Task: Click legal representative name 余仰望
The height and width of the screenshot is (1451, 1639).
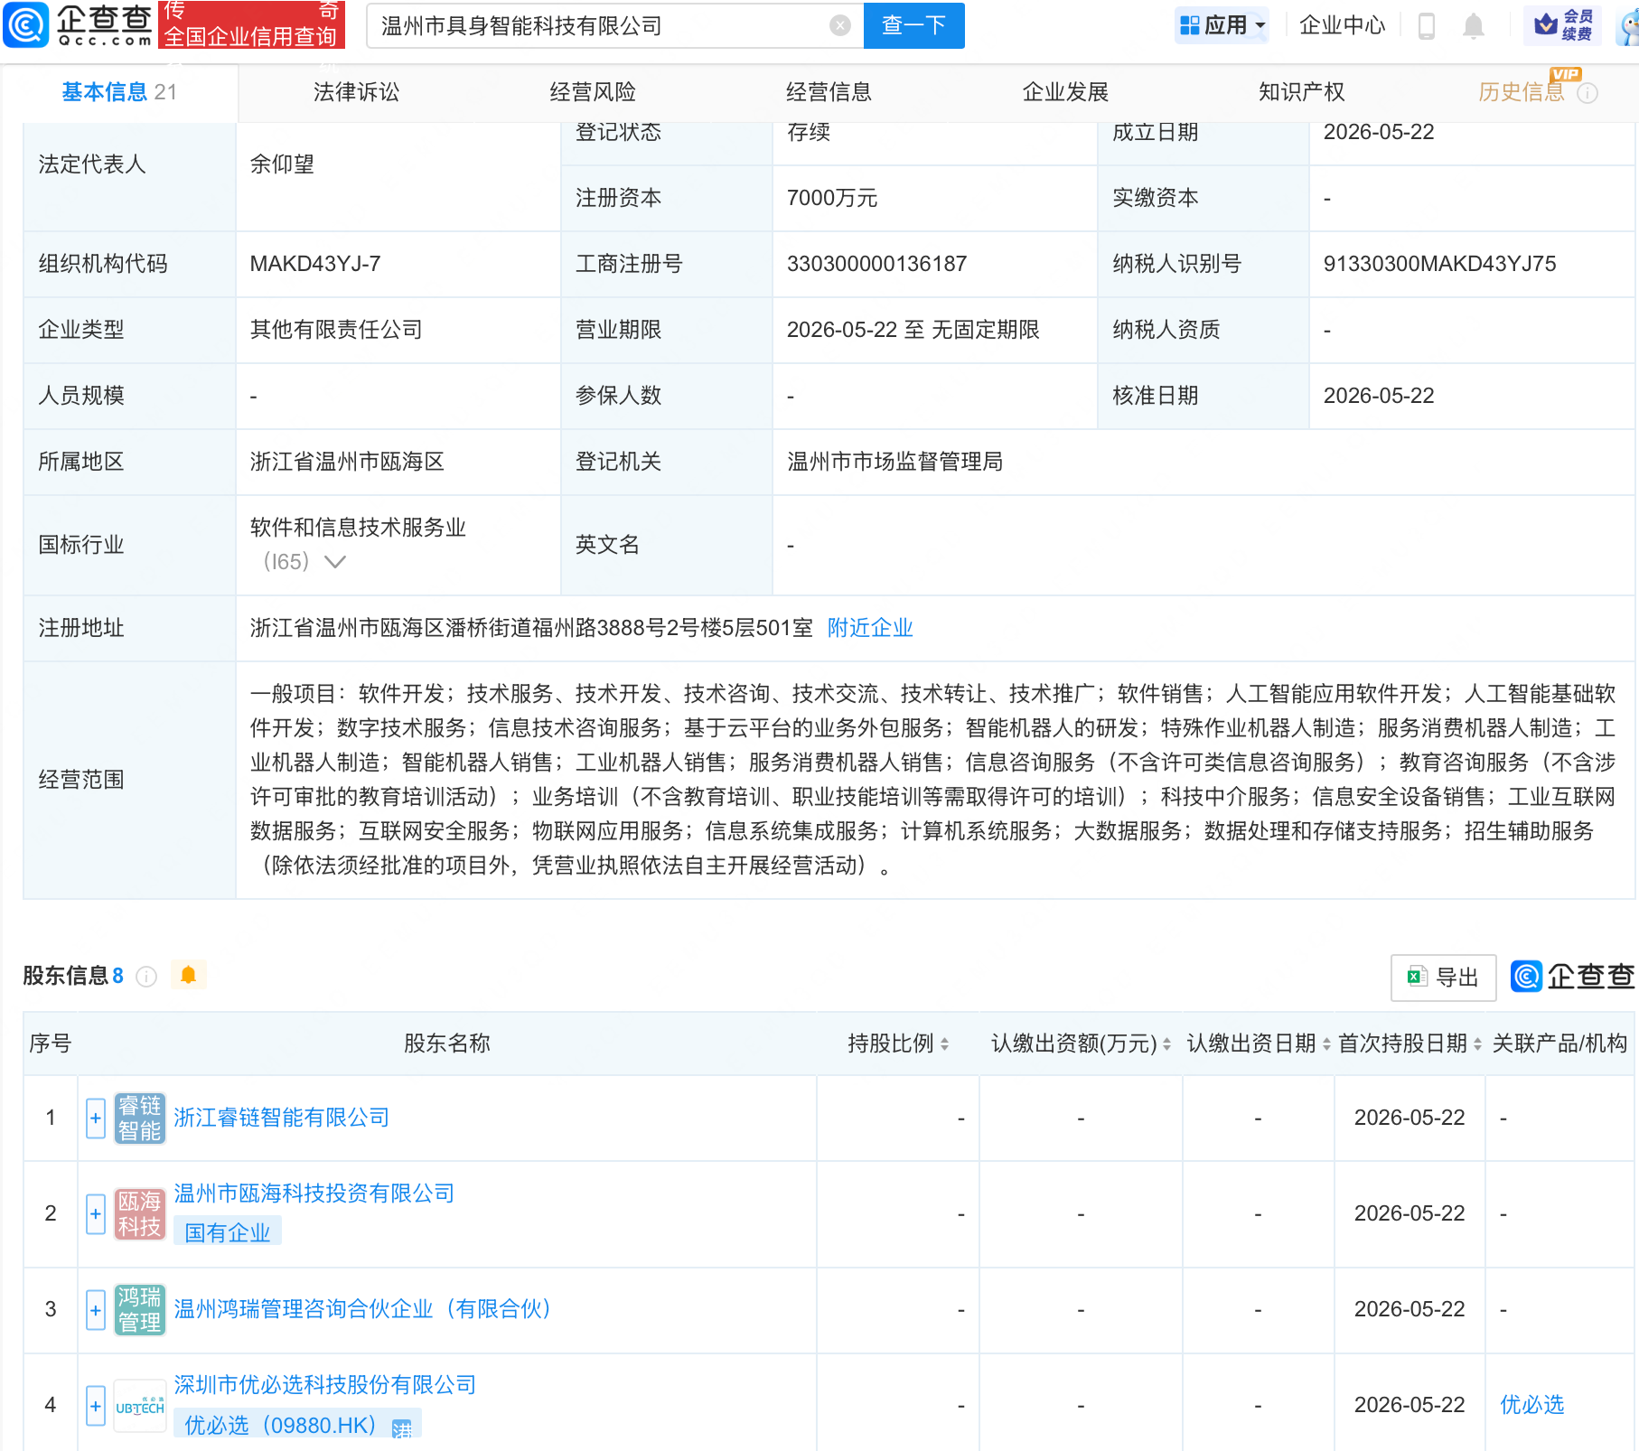Action: [282, 164]
